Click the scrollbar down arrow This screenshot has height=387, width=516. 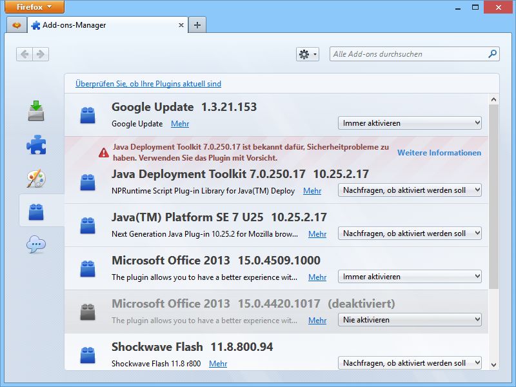coord(493,364)
